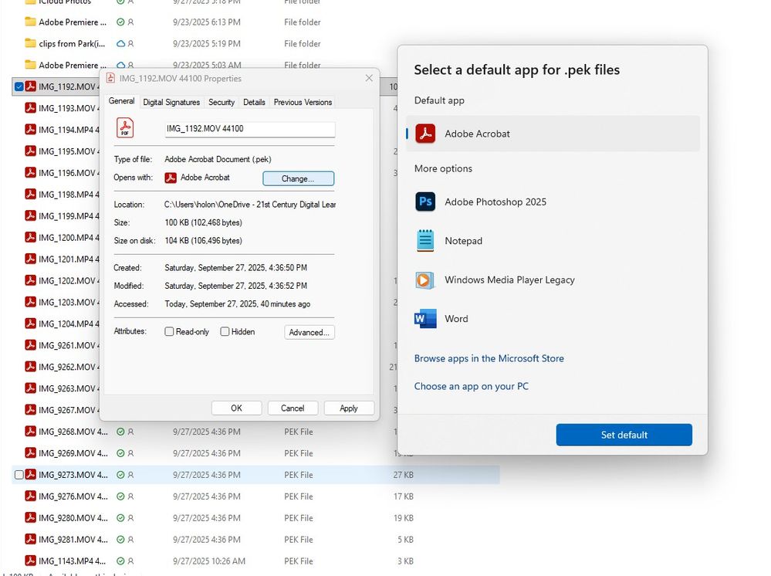Select the IMG_9268.MOV file icon
The image size is (771, 576).
31,432
